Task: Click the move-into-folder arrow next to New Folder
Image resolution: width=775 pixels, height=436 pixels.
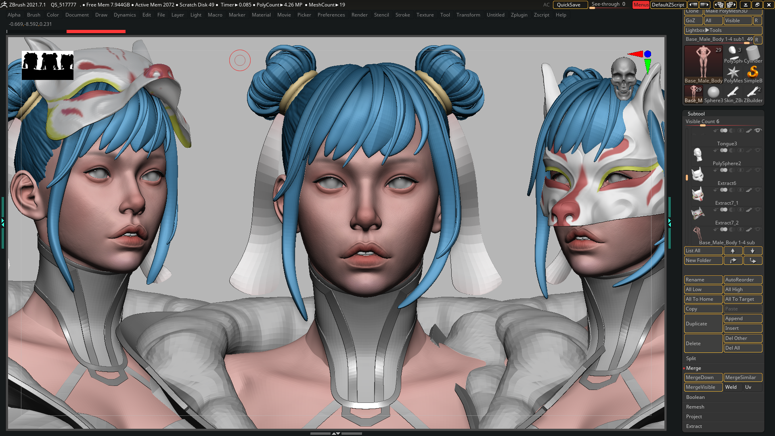Action: [752, 260]
